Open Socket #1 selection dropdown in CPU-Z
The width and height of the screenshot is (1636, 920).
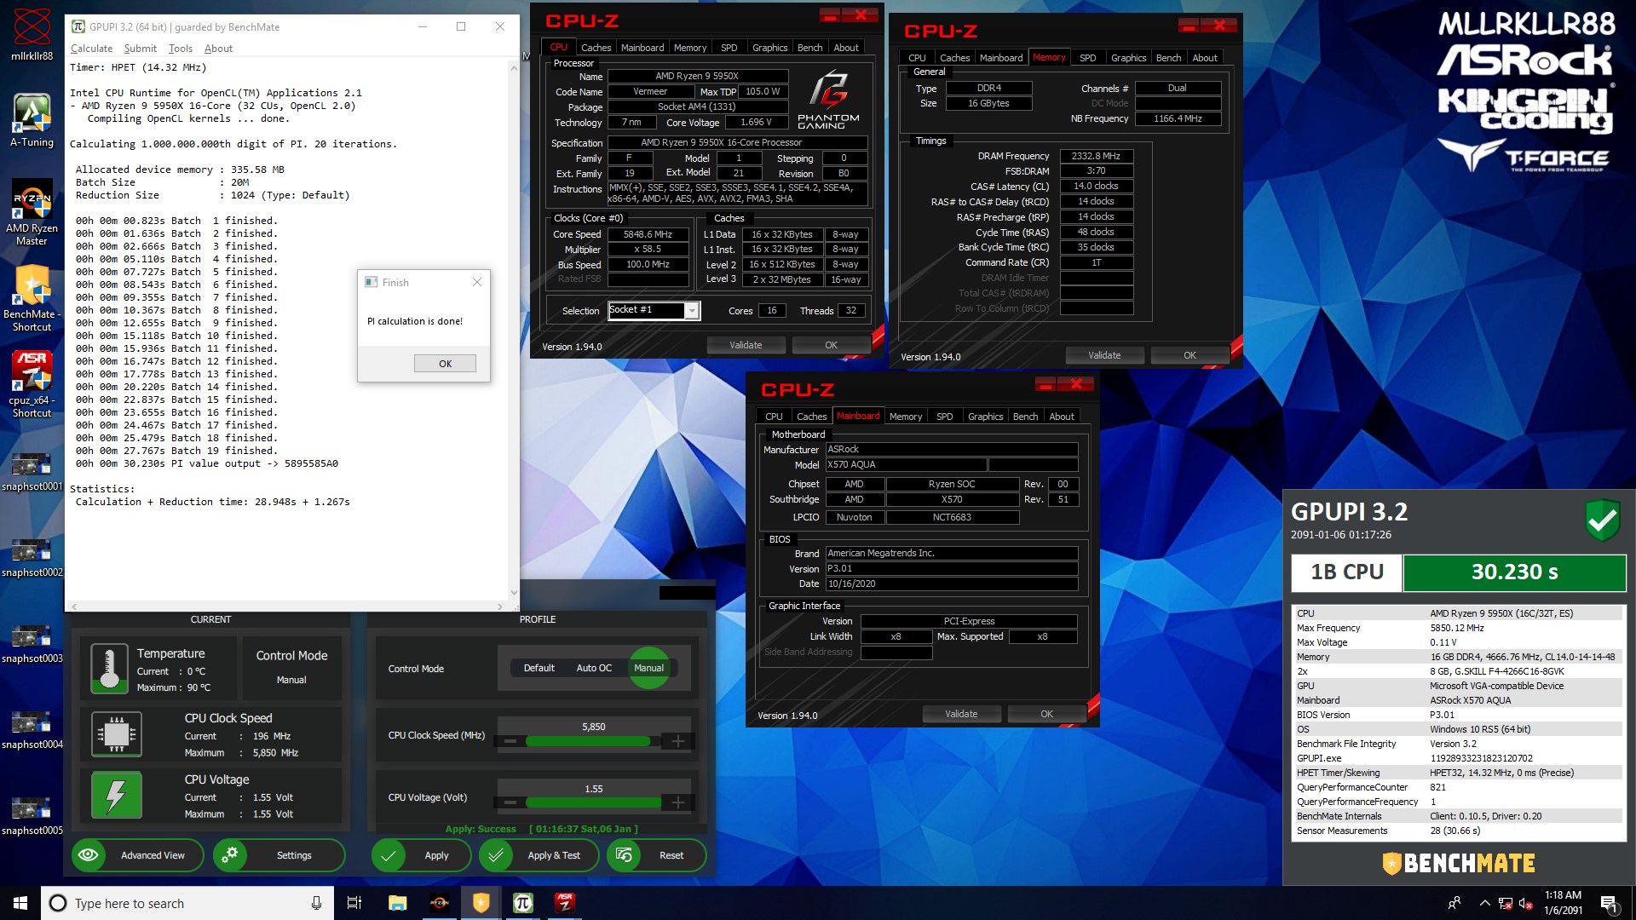(692, 311)
